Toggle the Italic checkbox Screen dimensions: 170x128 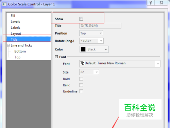(81, 85)
